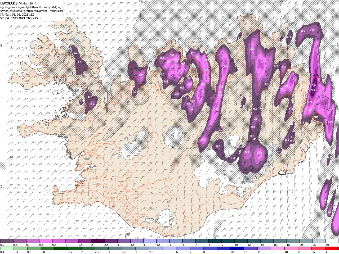Select the 0.8 swatch in the upper snow legend
Screen dimensions: 339x254
pos(59,241)
